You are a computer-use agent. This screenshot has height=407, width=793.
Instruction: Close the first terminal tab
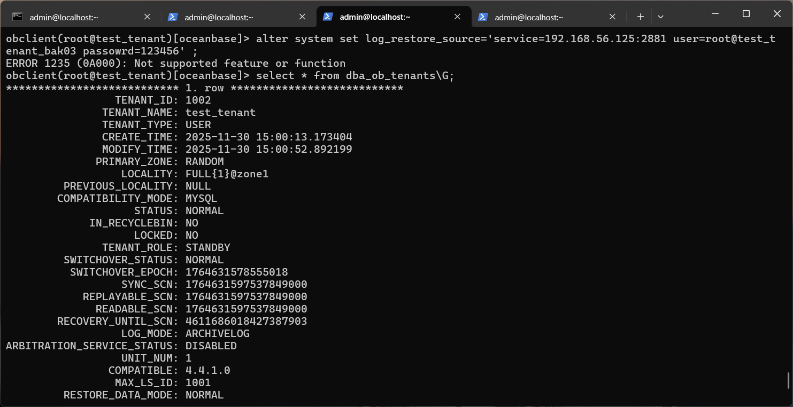(148, 17)
